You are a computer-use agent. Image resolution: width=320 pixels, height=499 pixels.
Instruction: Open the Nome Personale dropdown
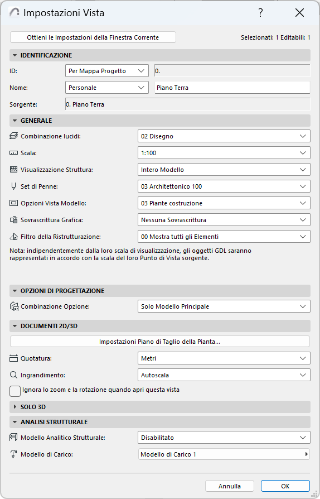pos(107,88)
